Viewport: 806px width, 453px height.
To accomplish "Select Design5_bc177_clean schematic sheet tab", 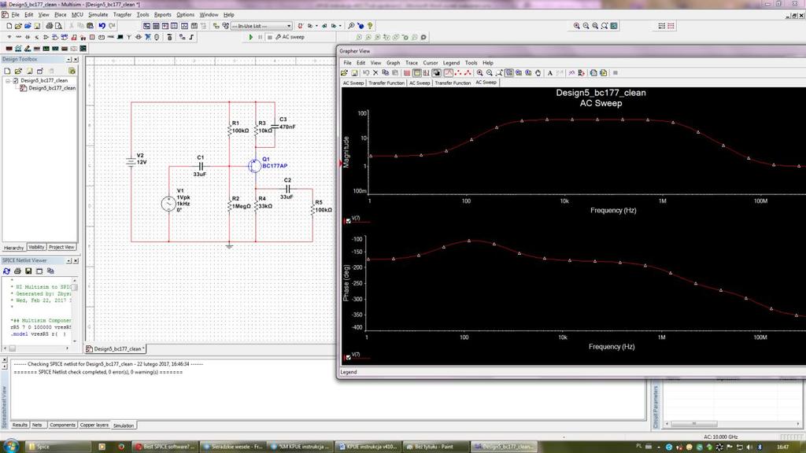I will pyautogui.click(x=116, y=348).
